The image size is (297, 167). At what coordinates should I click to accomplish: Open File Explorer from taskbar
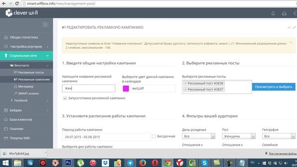point(18,163)
